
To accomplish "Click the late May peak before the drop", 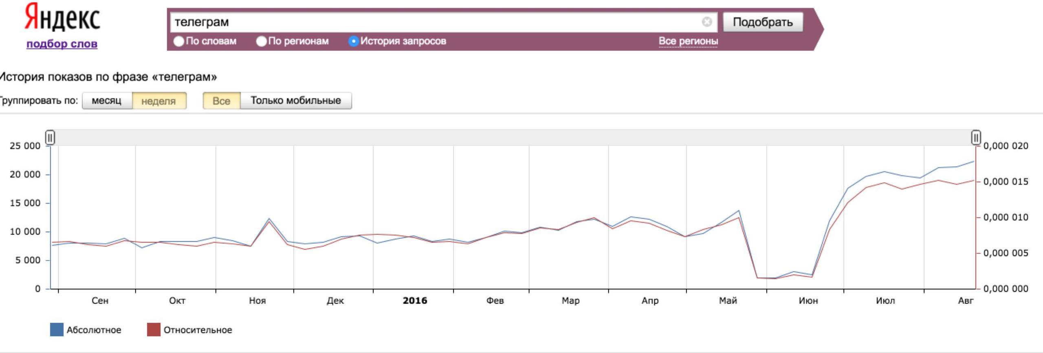I will (739, 211).
